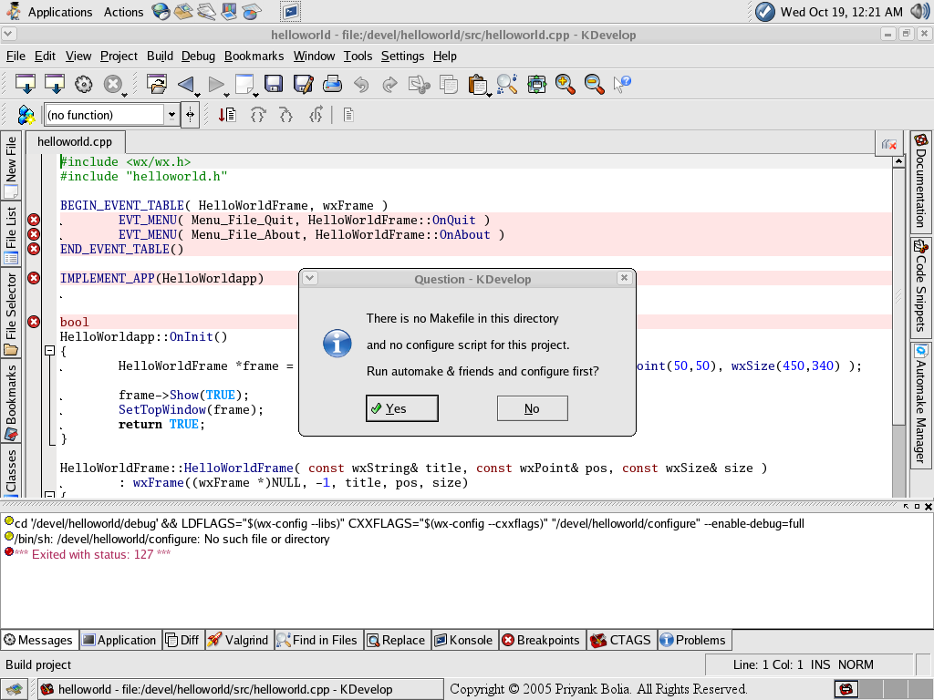Click the Redo arrow icon
The height and width of the screenshot is (700, 934).
pyautogui.click(x=389, y=85)
